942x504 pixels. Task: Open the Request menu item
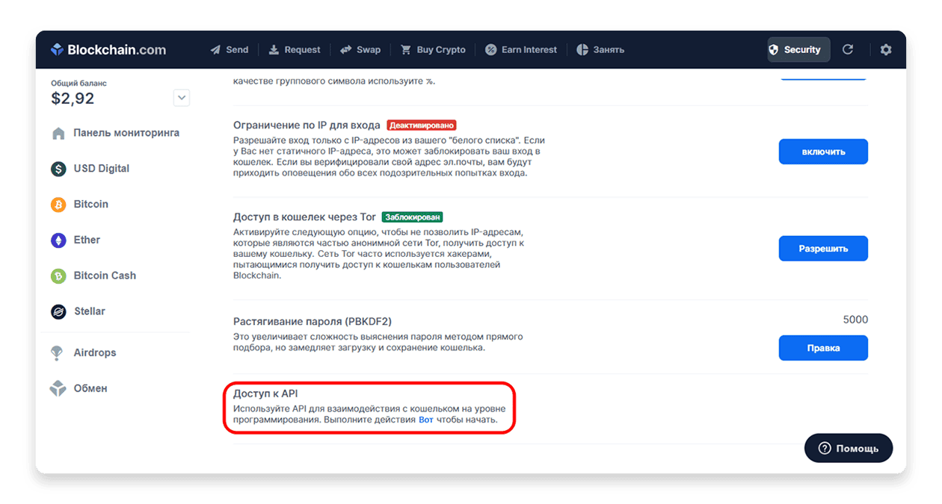click(295, 50)
